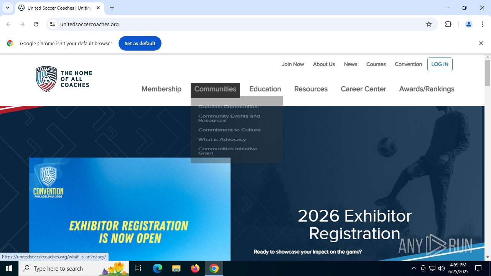Screen dimensions: 491x276
Task: Dismiss the default browser notification bar
Action: tap(481, 43)
